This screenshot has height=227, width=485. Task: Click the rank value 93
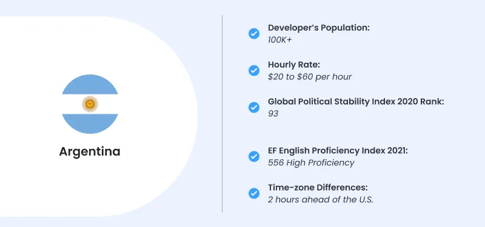[273, 114]
